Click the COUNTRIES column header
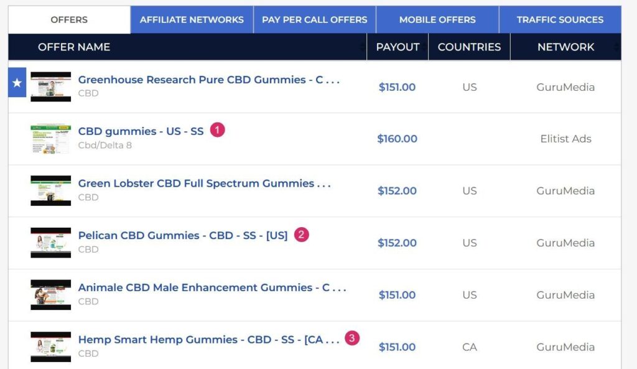This screenshot has width=637, height=369. coord(469,47)
